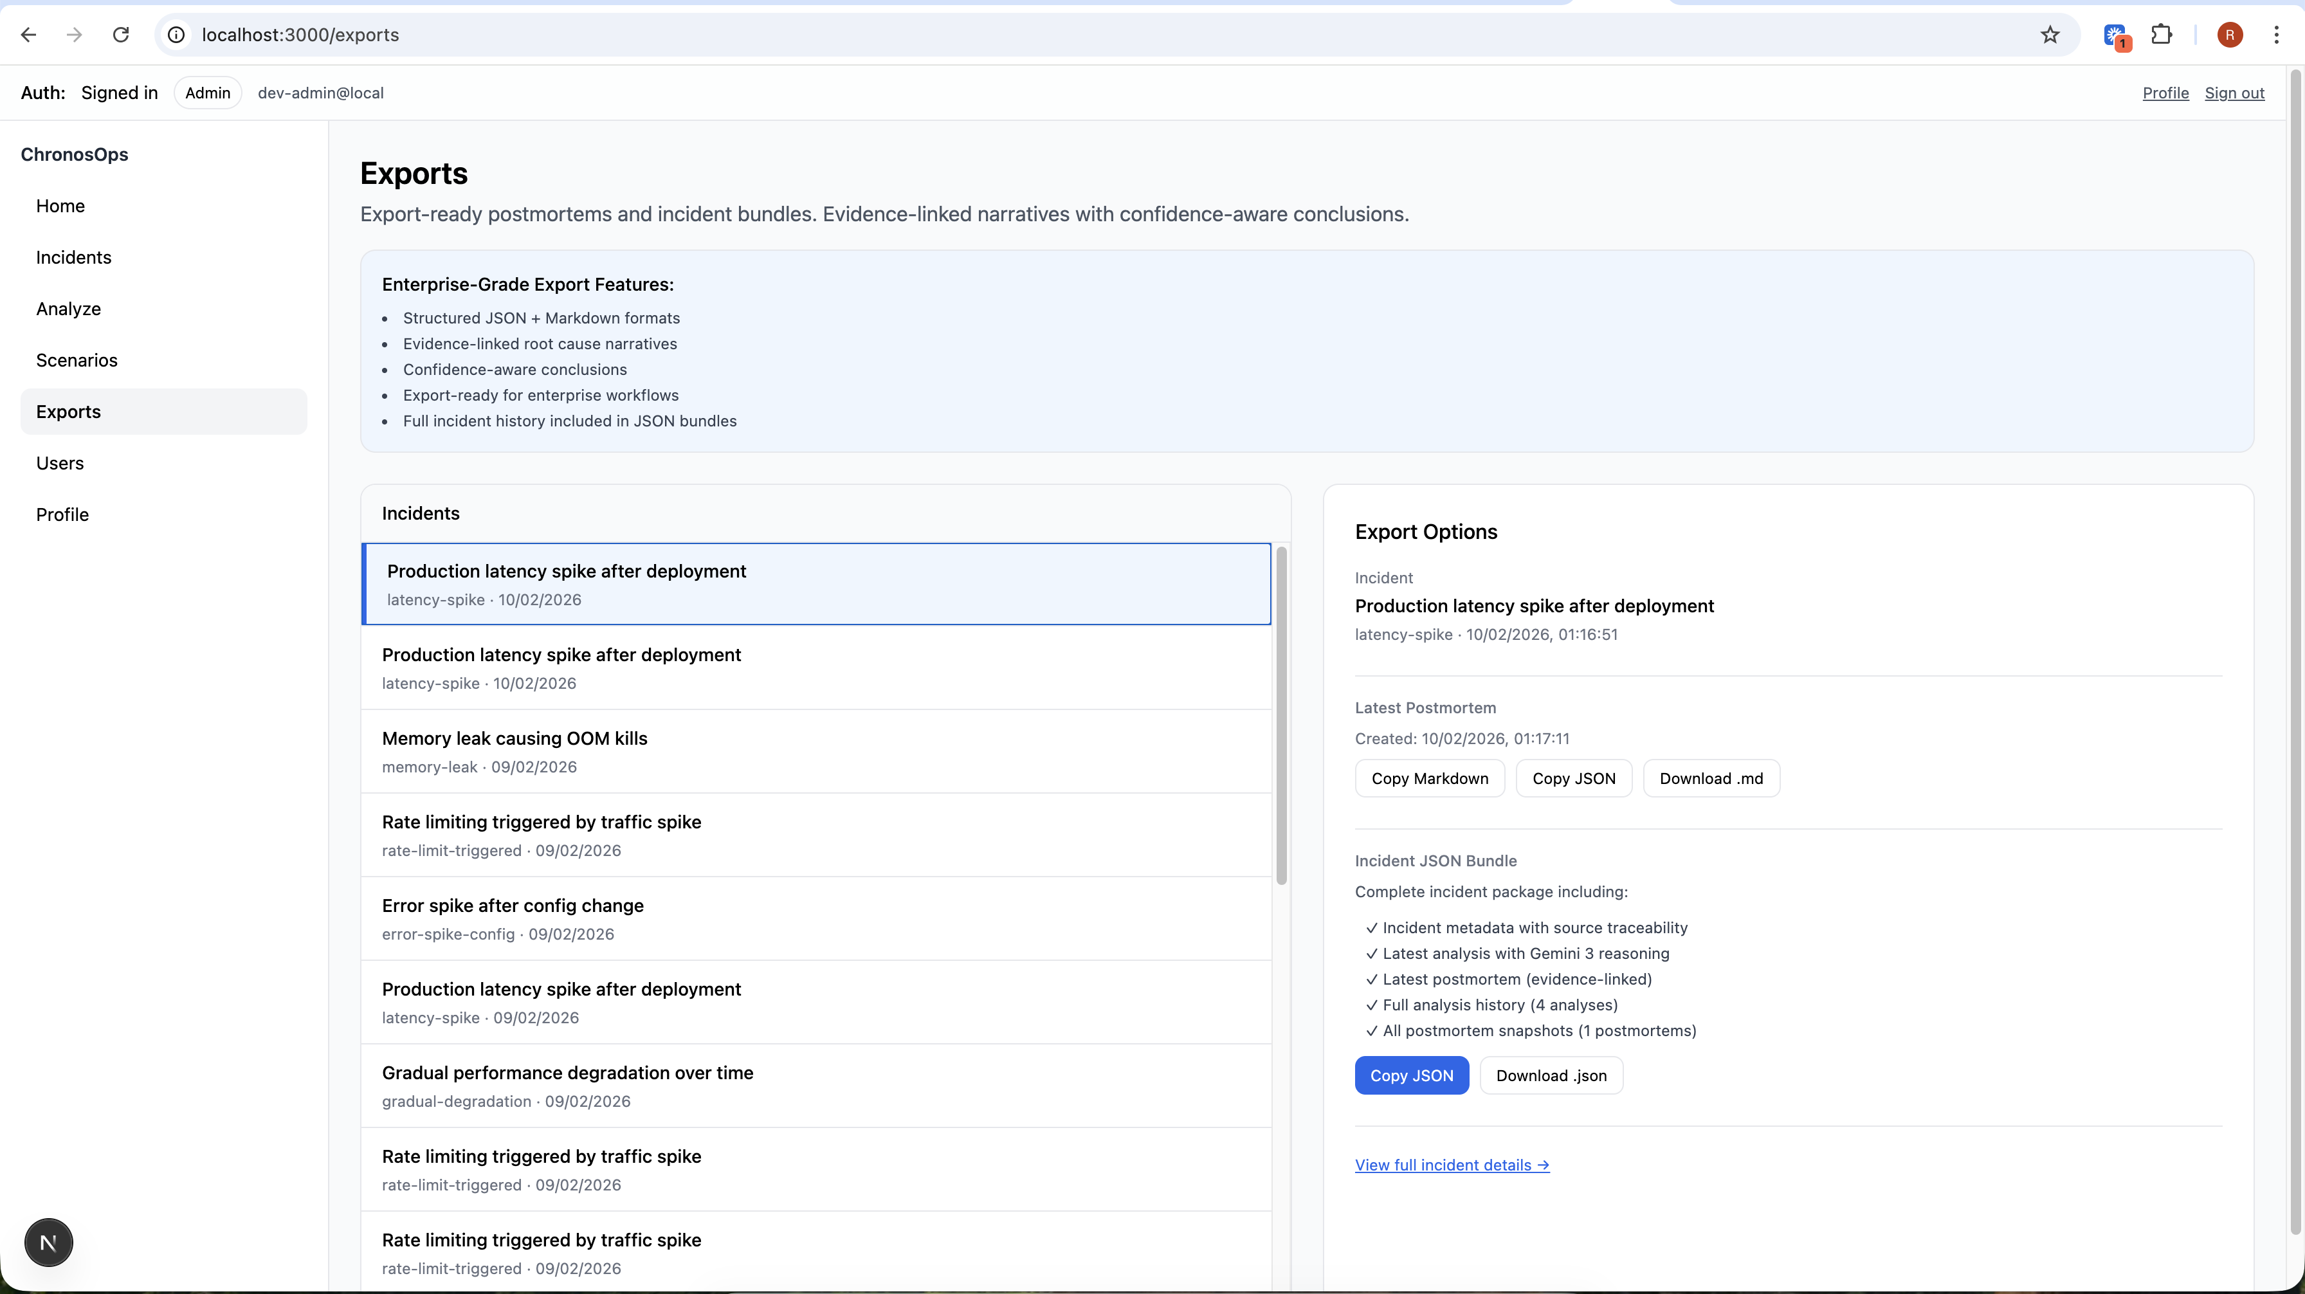Click the blue extension icon with badge

click(x=2115, y=36)
